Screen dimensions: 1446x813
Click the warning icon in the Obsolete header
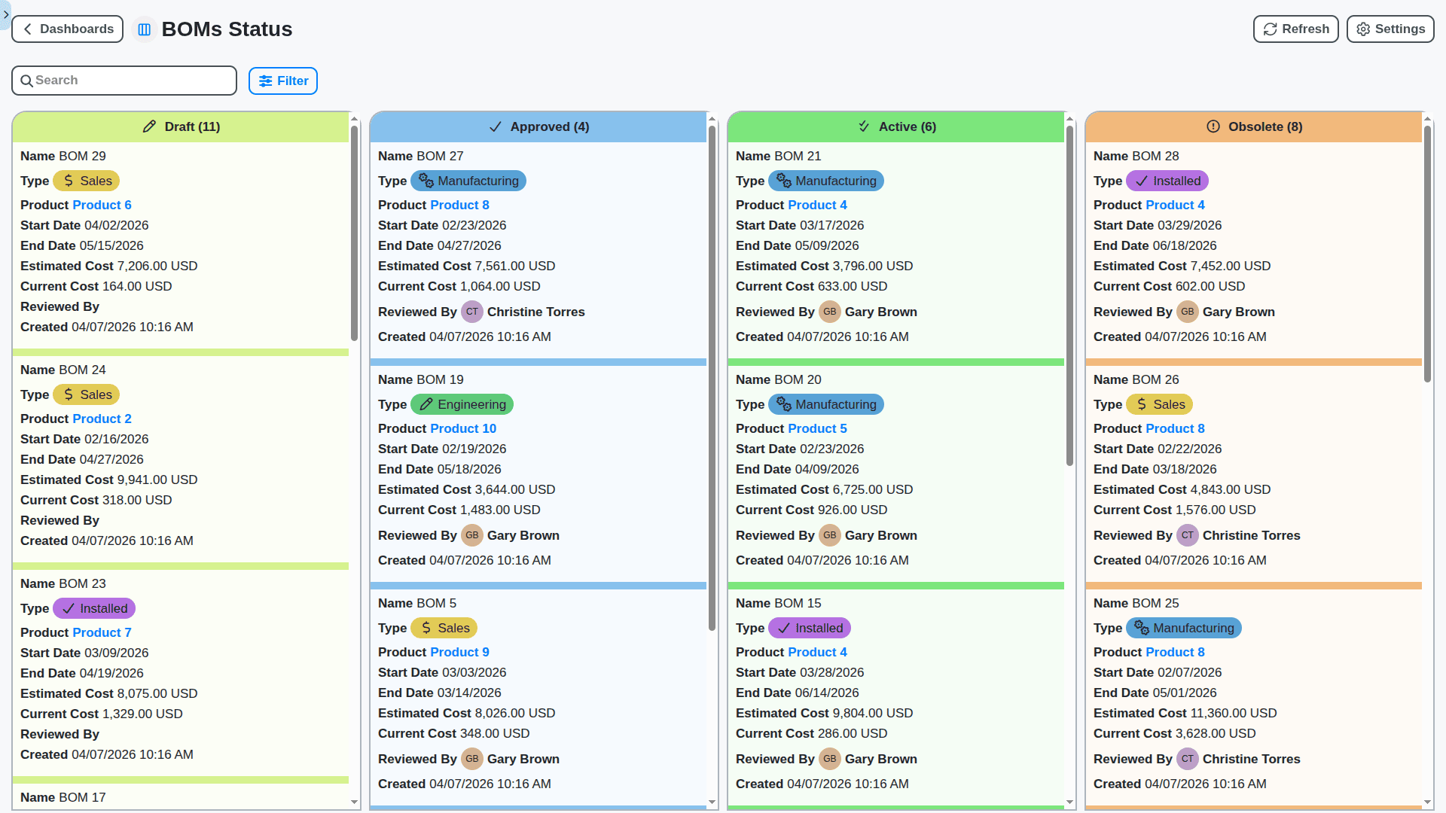click(1212, 126)
